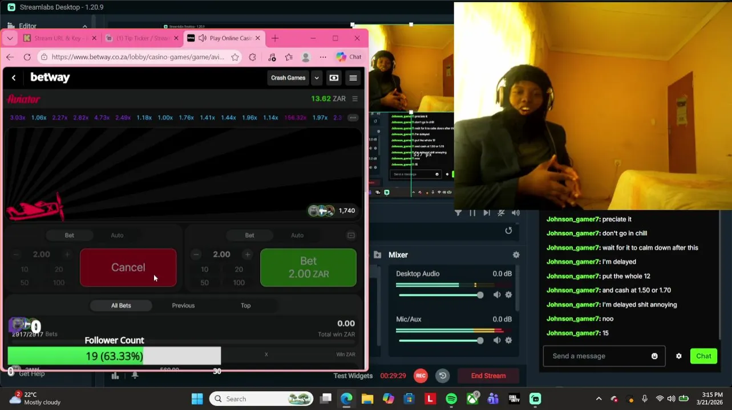Viewport: 732px width, 410px height.
Task: Open the browser tab search dropdown
Action: coord(10,38)
